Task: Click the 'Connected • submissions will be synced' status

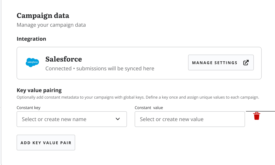Action: coord(100,69)
